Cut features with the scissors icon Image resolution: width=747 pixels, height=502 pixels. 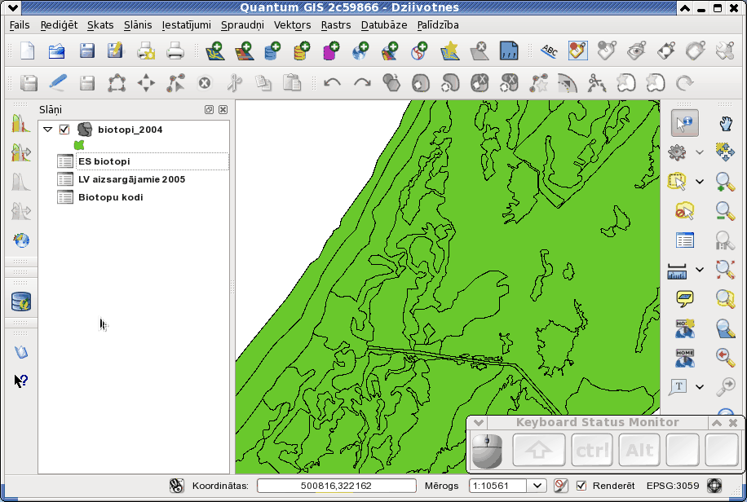click(x=234, y=83)
